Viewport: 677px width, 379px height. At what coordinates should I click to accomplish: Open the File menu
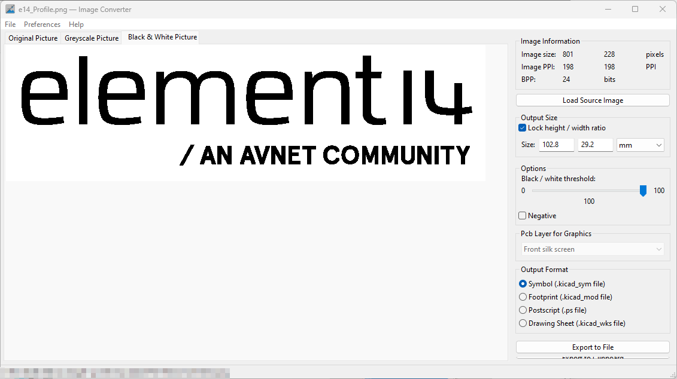[10, 25]
